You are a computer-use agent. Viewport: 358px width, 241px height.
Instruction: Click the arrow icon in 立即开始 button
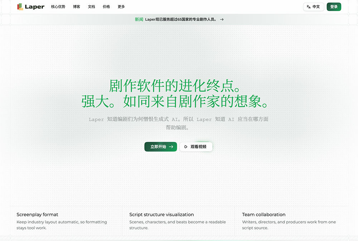pos(171,147)
